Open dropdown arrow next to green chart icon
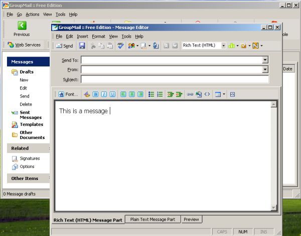Screen dimensions: 301x236 237,45
